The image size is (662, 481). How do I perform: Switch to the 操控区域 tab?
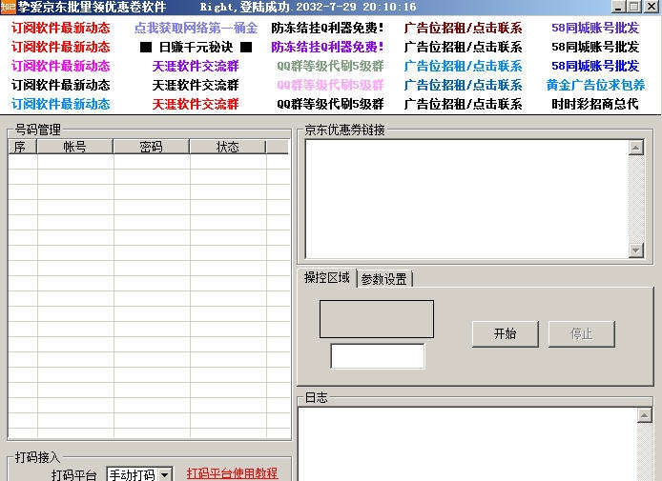pyautogui.click(x=327, y=277)
